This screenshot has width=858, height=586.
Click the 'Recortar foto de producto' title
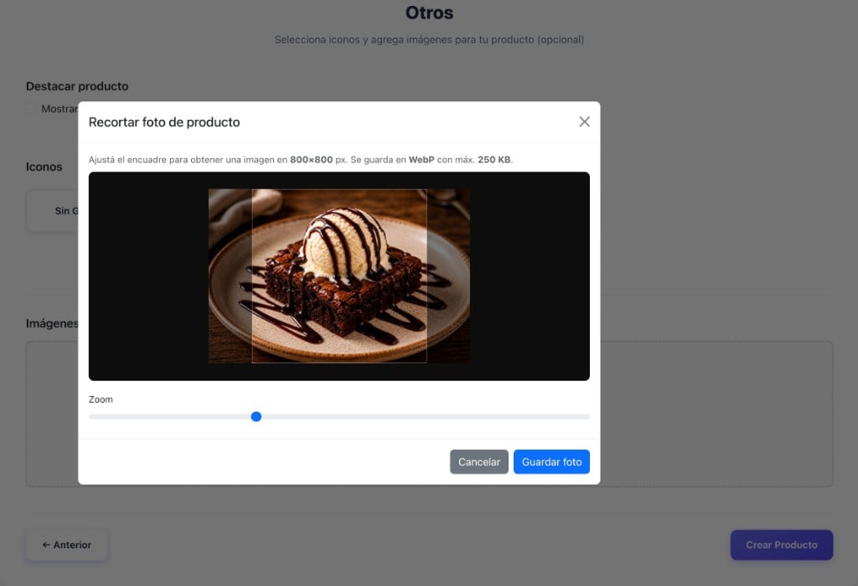coord(164,122)
